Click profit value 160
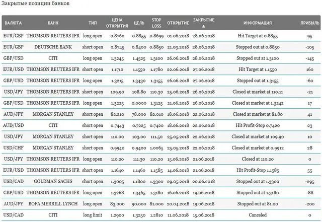The image size is (322, 222). [x=310, y=69]
